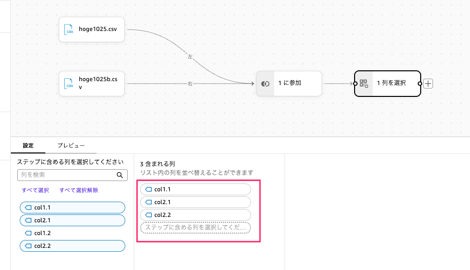Click the select-columns step icon
The image size is (470, 270).
(x=364, y=84)
